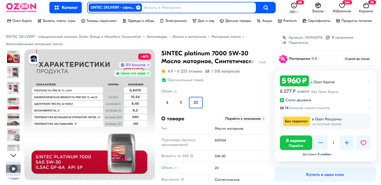Expand truncated product title with ещё

point(262,62)
